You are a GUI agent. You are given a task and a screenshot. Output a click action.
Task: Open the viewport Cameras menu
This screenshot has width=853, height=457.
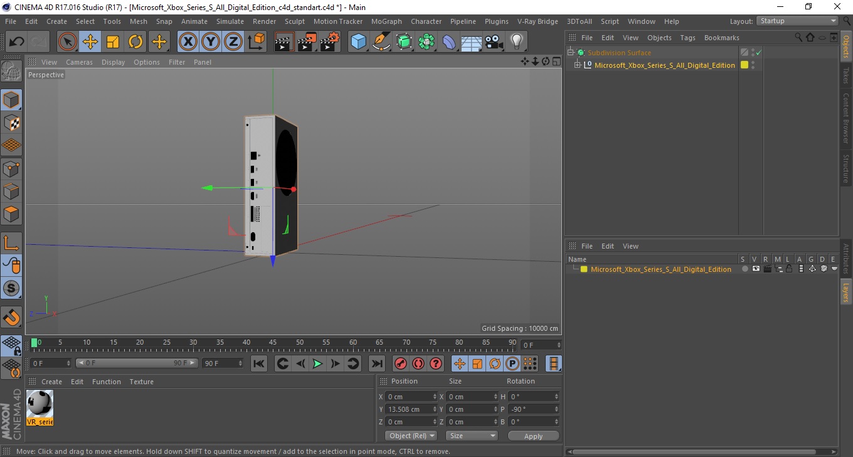pyautogui.click(x=79, y=62)
